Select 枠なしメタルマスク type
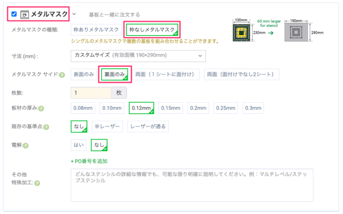The image size is (343, 214). pos(152,29)
